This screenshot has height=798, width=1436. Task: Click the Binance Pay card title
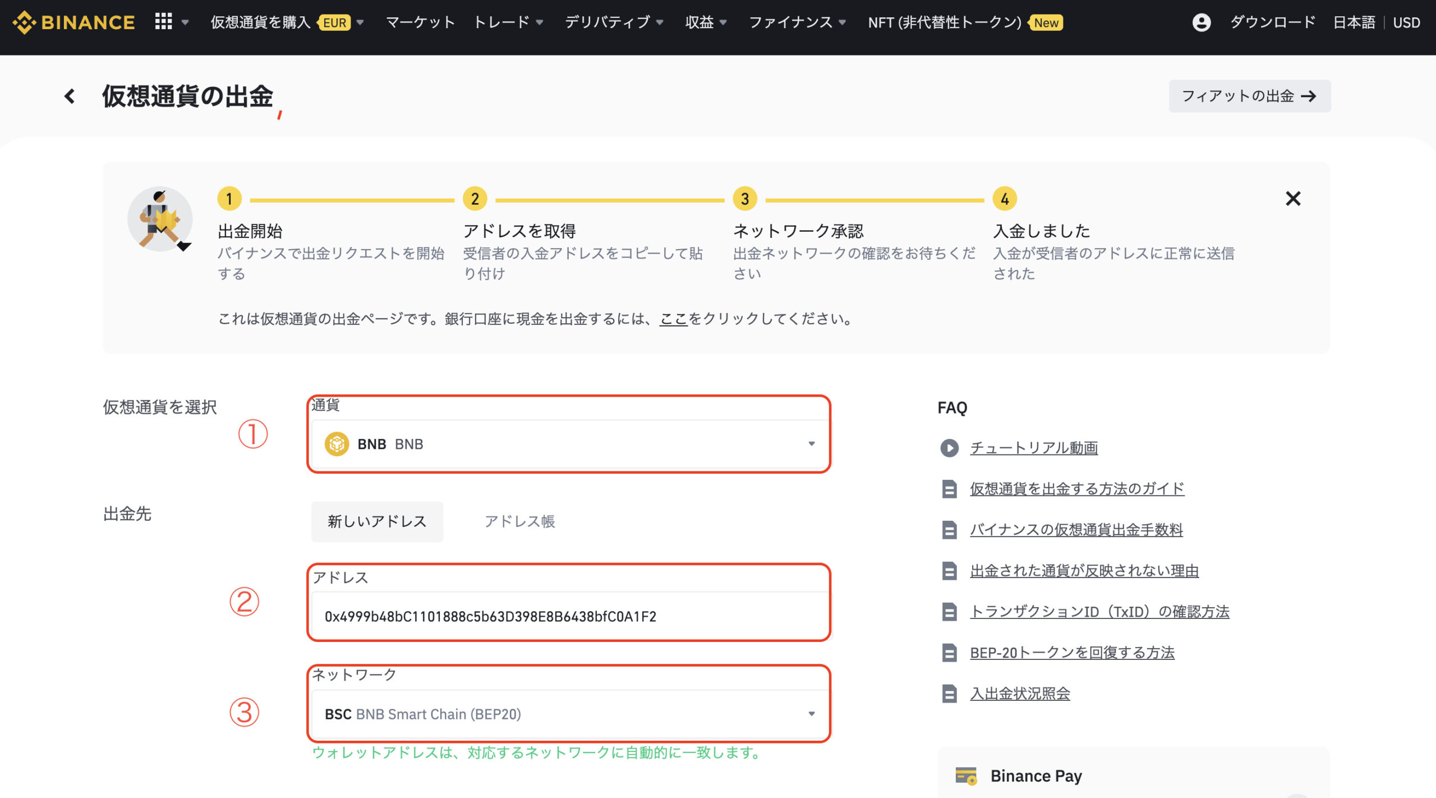coord(1035,776)
